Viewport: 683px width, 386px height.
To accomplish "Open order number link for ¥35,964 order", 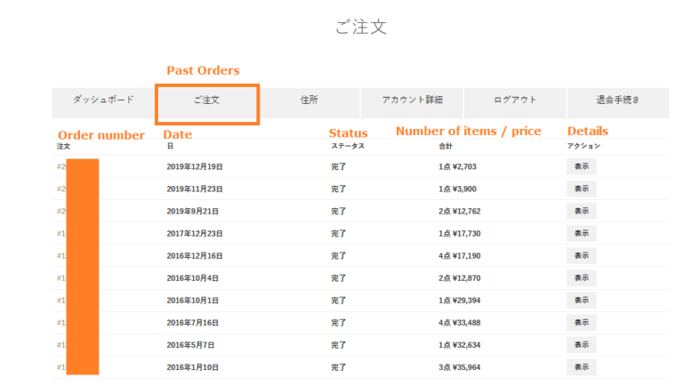I will click(x=61, y=366).
